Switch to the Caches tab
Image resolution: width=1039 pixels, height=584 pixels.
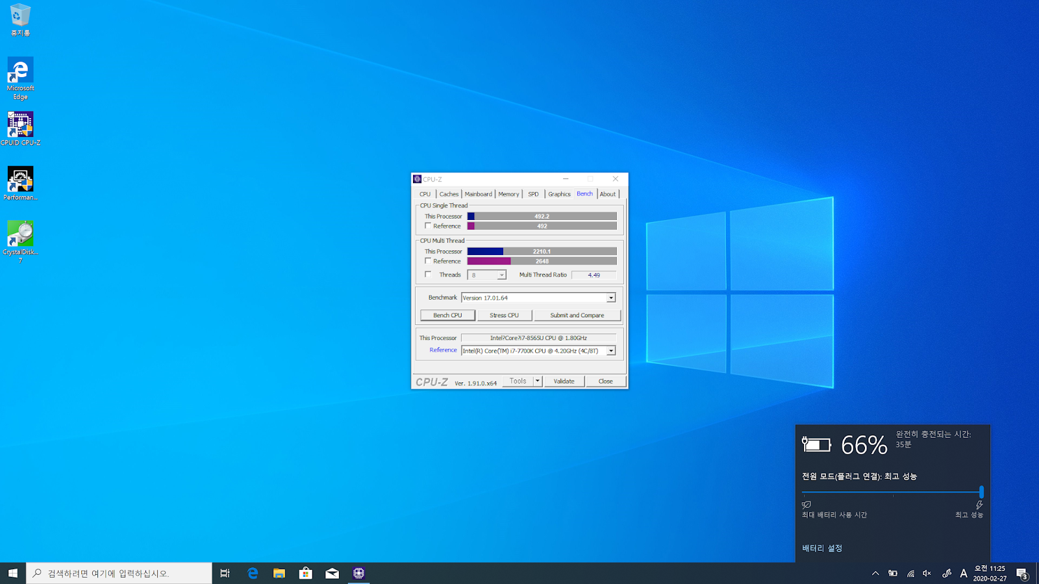(x=449, y=194)
